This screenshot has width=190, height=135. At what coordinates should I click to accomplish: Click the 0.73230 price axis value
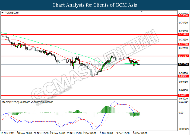point(183,39)
